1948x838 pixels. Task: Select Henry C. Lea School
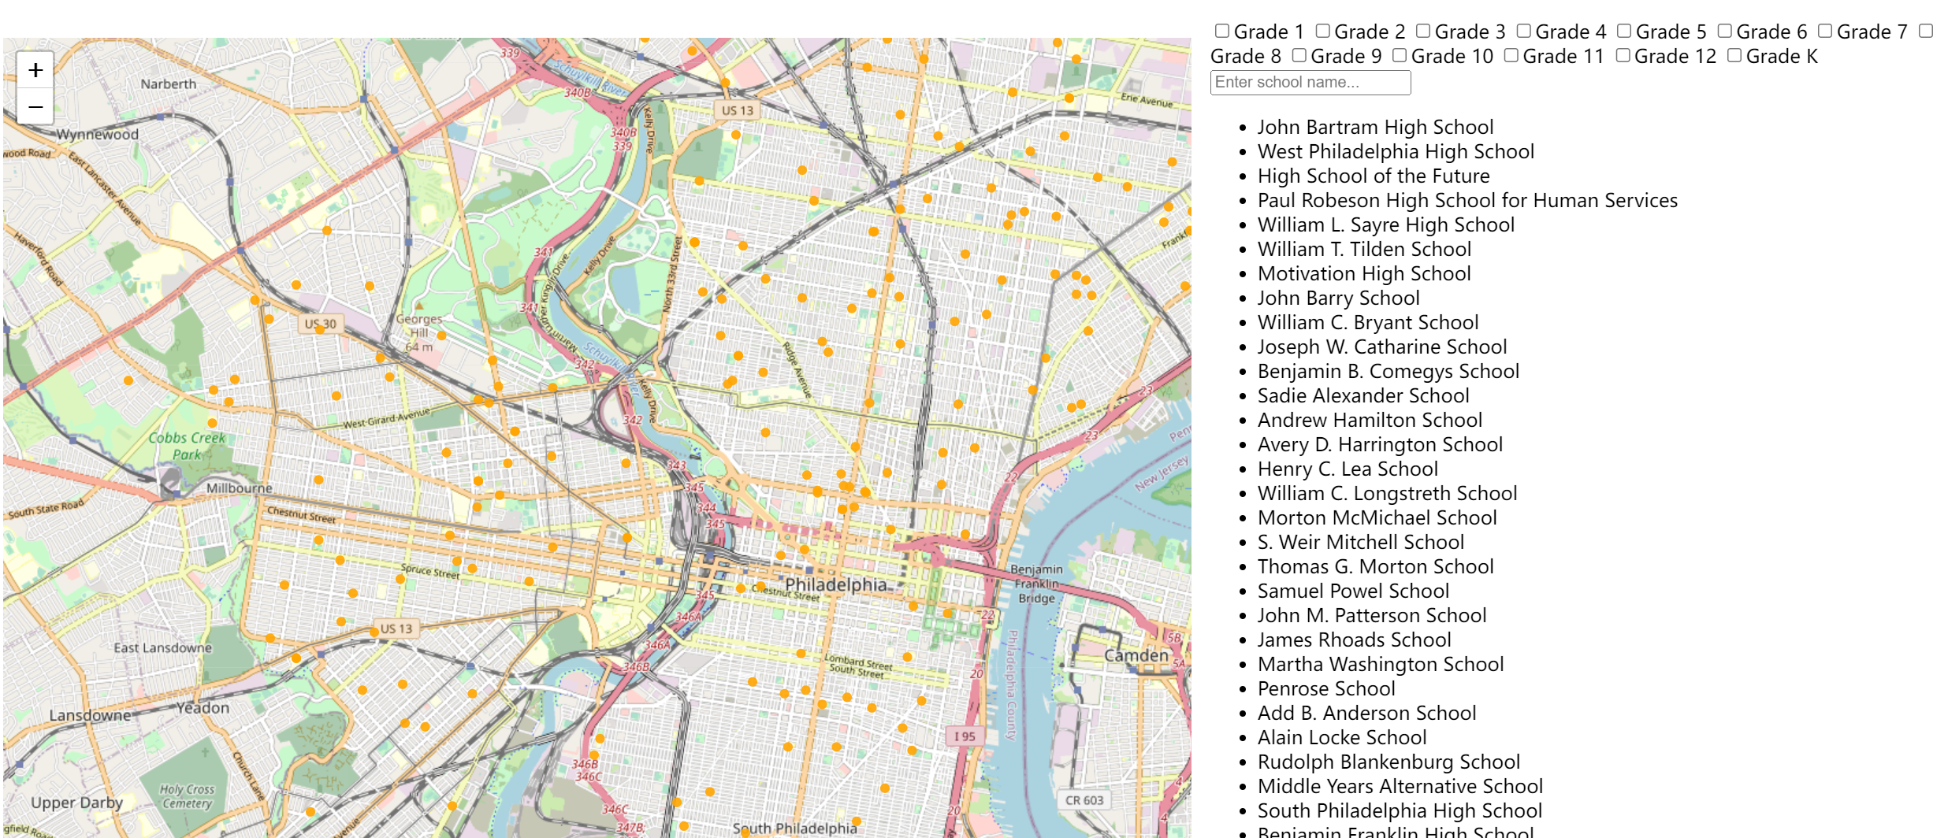coord(1348,469)
